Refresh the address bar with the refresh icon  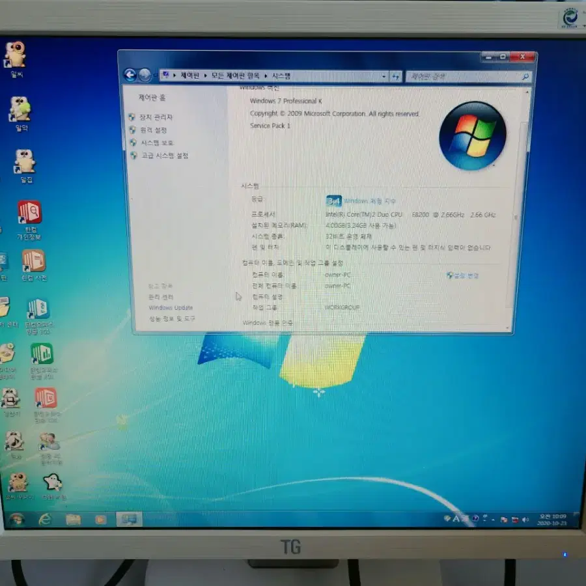(395, 77)
